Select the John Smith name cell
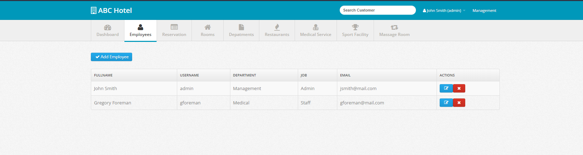583x155 pixels. pos(134,88)
